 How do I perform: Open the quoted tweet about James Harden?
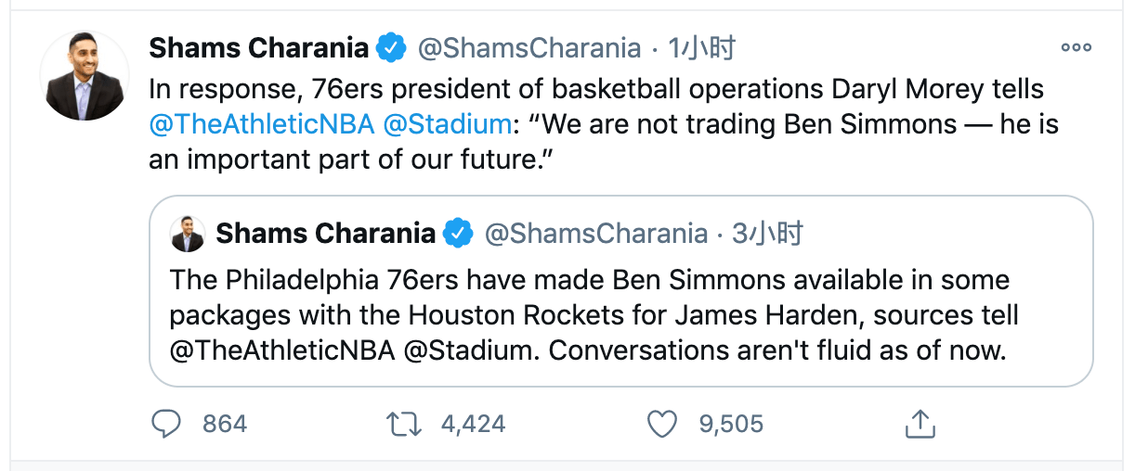pos(594,315)
